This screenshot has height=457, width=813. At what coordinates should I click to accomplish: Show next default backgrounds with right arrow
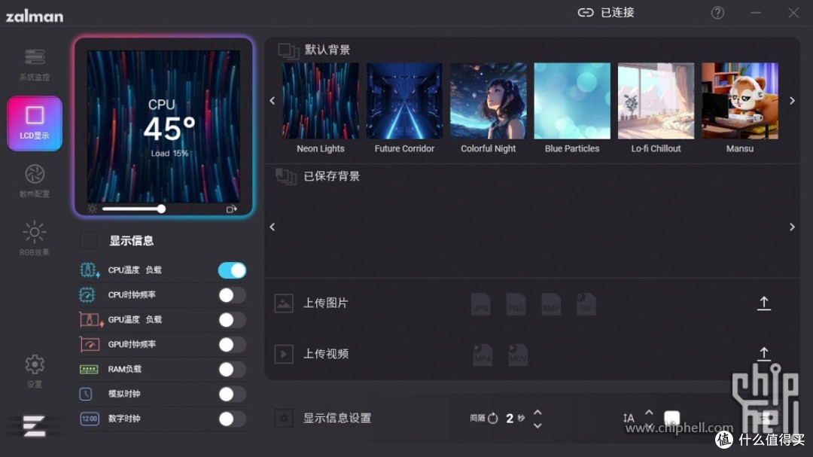(x=792, y=101)
